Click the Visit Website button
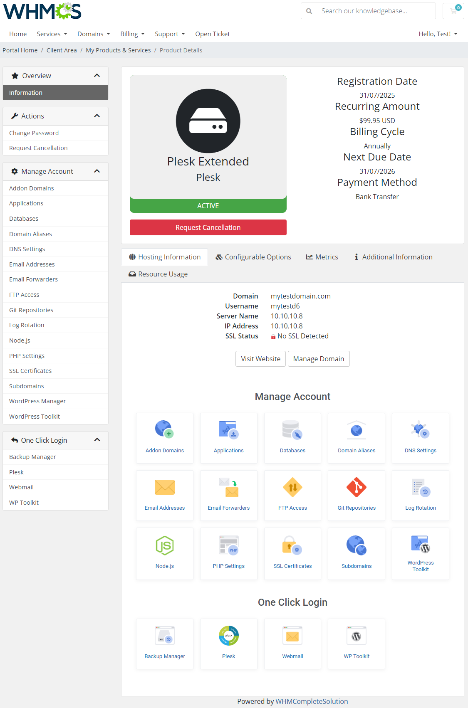 (260, 359)
